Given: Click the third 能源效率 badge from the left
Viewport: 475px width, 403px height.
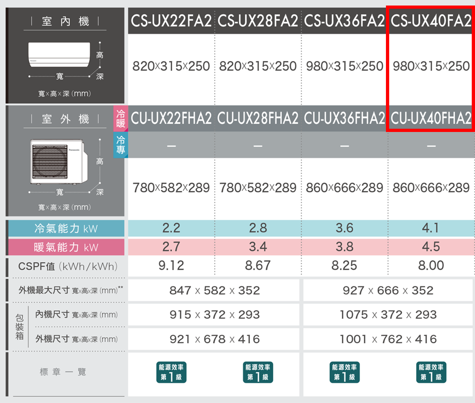Looking at the screenshot, I should [x=344, y=372].
